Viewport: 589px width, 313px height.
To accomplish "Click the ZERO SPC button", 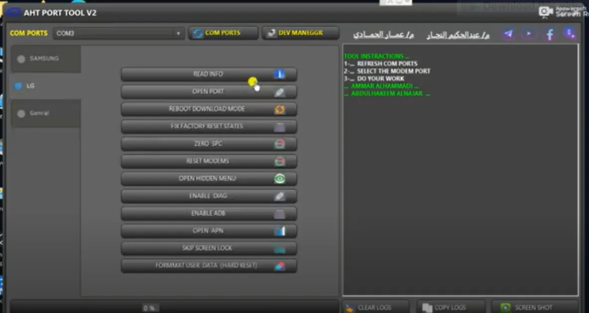I will click(x=209, y=144).
